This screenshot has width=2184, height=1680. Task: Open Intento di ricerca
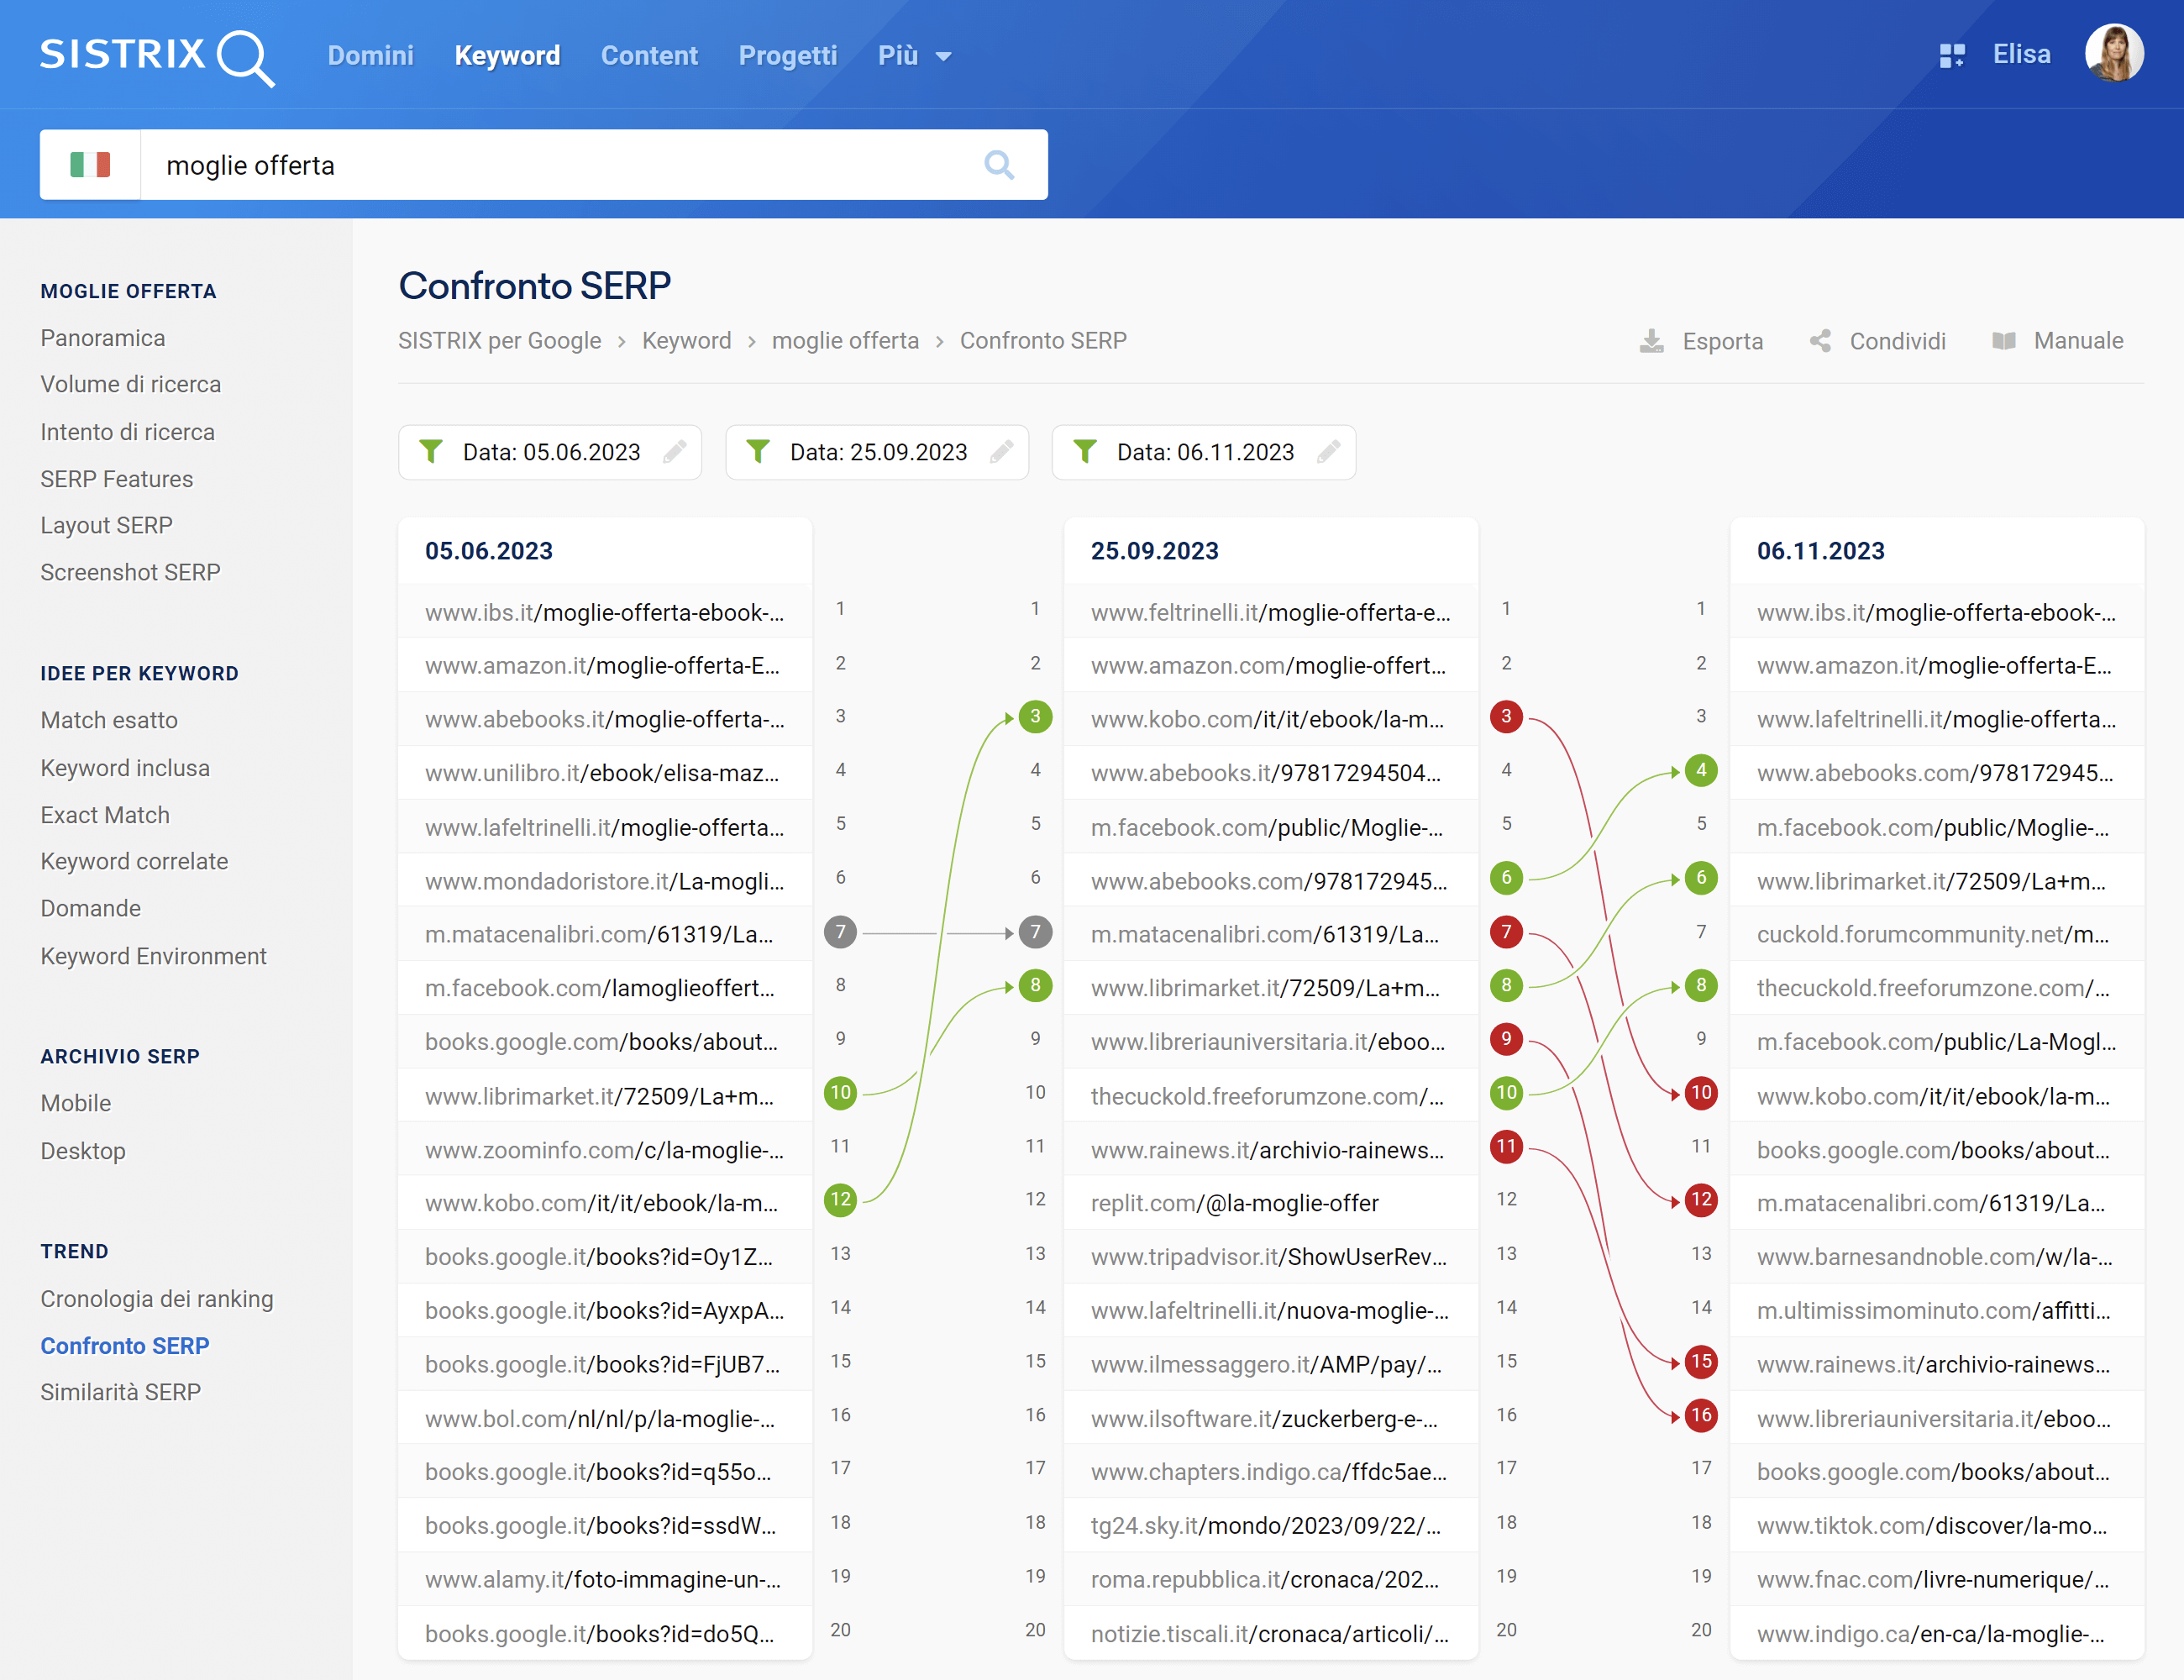pyautogui.click(x=128, y=432)
